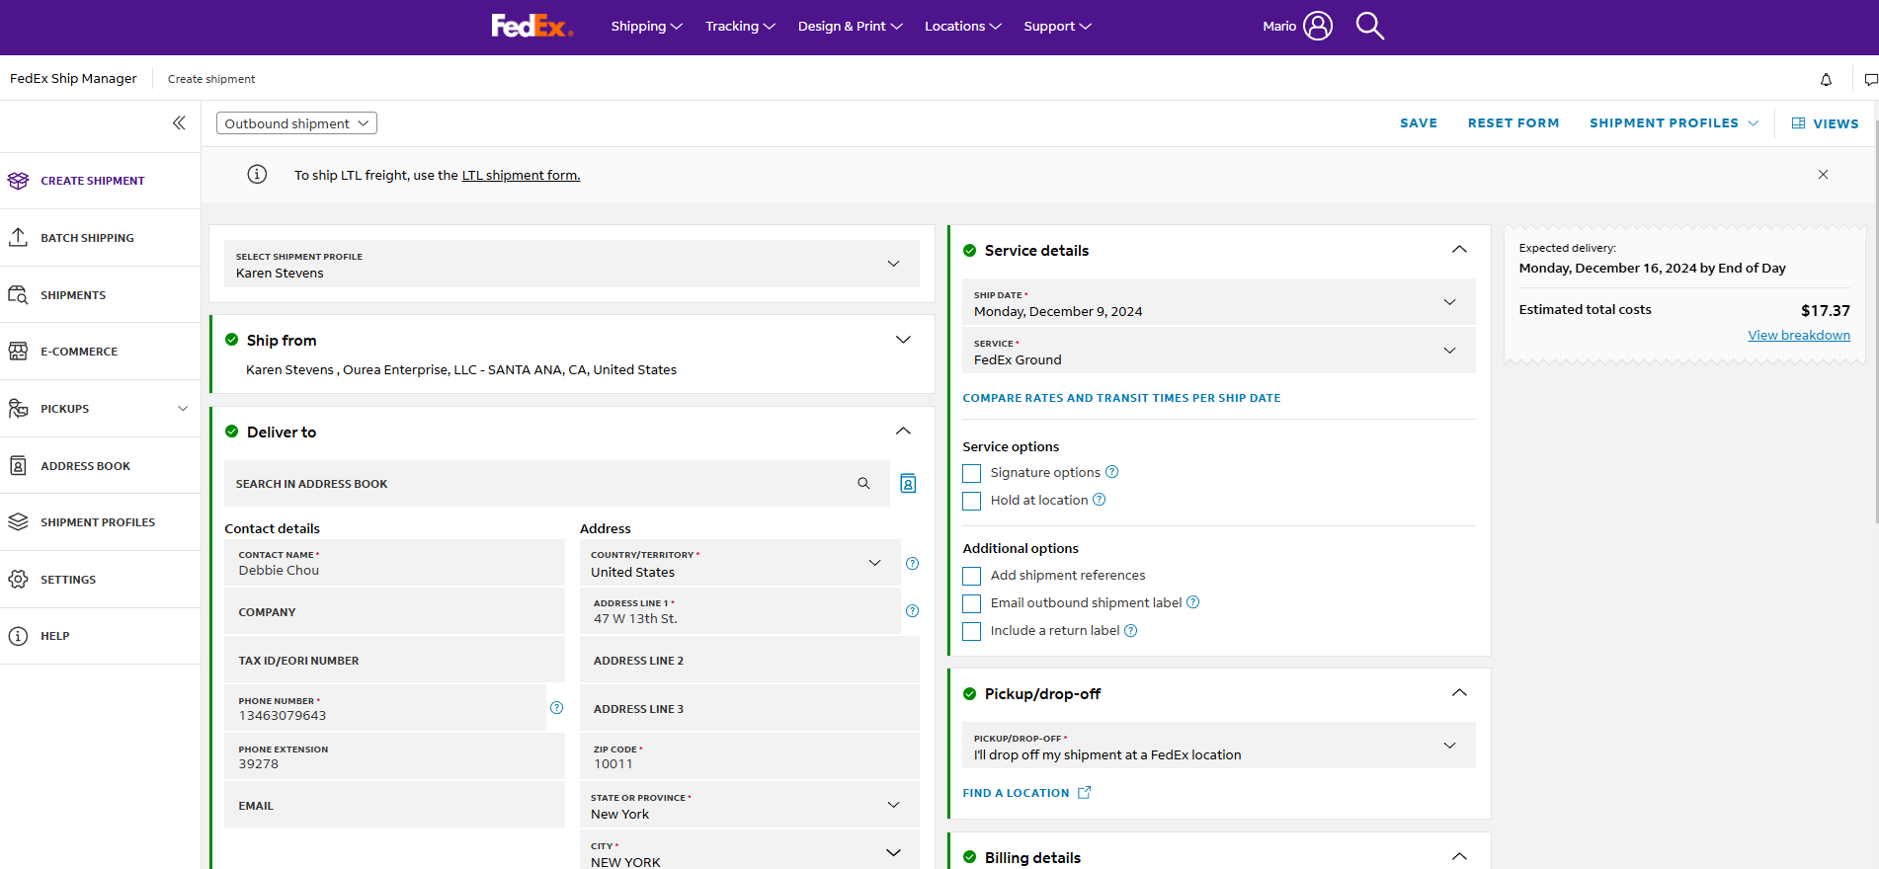Show help for Email outbound shipment label

coord(1193,602)
